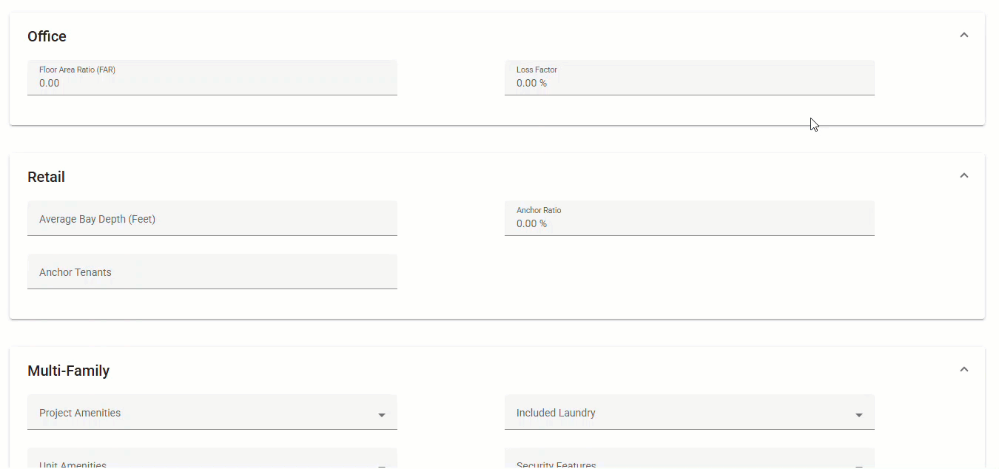Screen dimensions: 999x469
Task: Select the Loss Factor percentage field
Action: point(690,78)
